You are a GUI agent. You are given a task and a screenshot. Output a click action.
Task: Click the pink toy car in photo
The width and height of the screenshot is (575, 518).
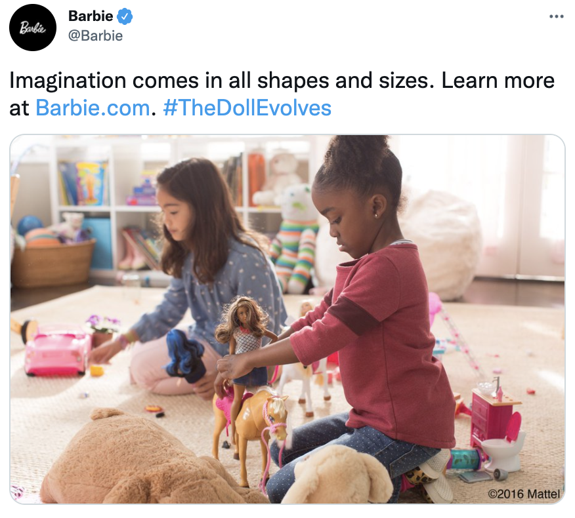(x=57, y=349)
